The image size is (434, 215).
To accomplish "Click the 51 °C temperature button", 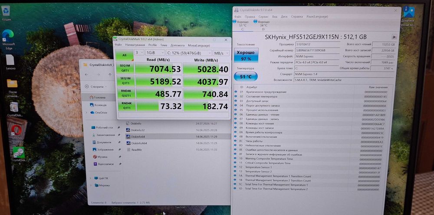I will tap(246, 76).
